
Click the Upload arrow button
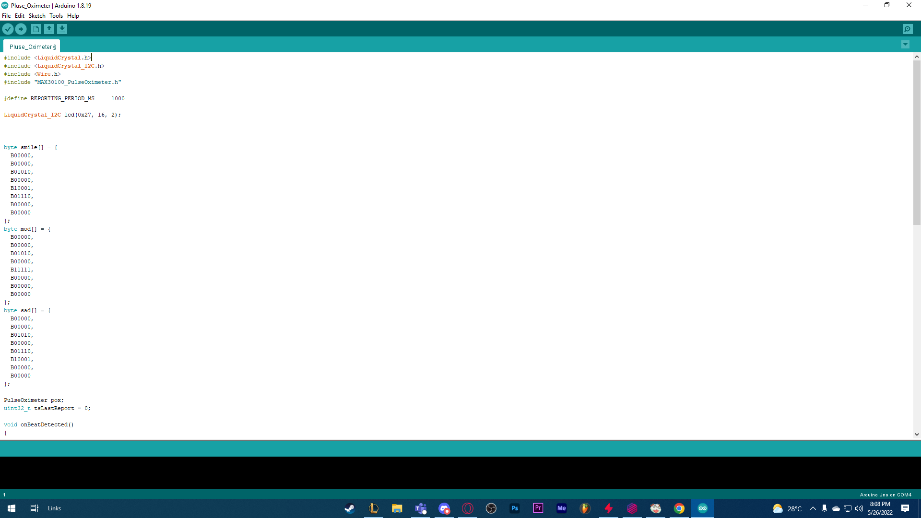pos(21,29)
